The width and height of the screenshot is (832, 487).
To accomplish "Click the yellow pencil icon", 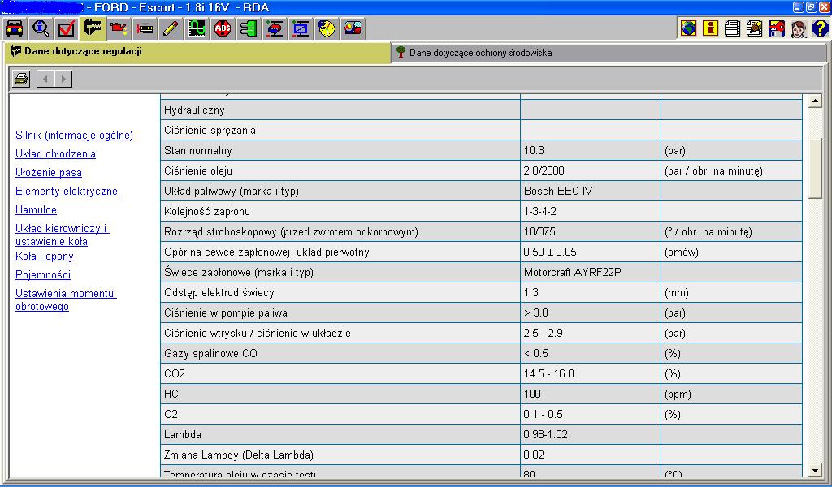I will tap(171, 29).
